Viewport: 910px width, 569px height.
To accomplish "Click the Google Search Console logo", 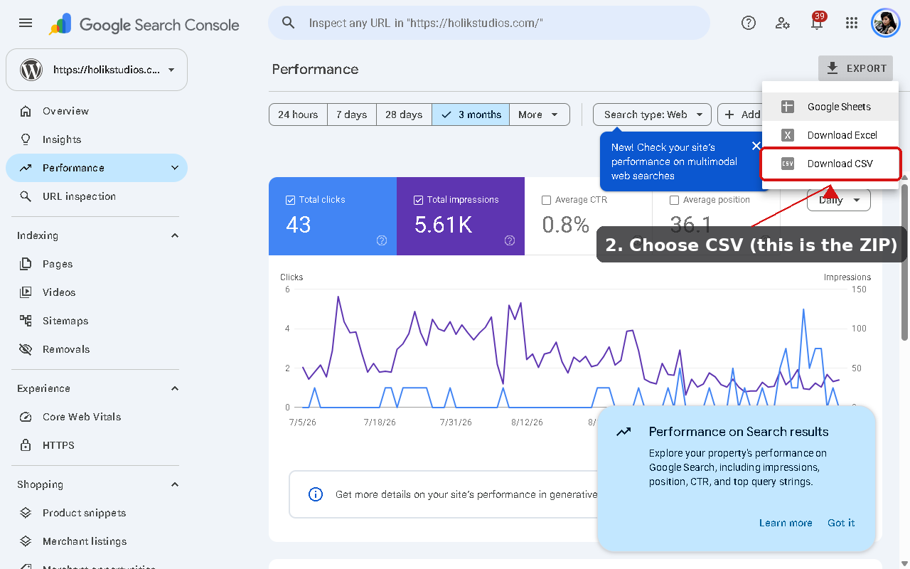I will coord(144,25).
